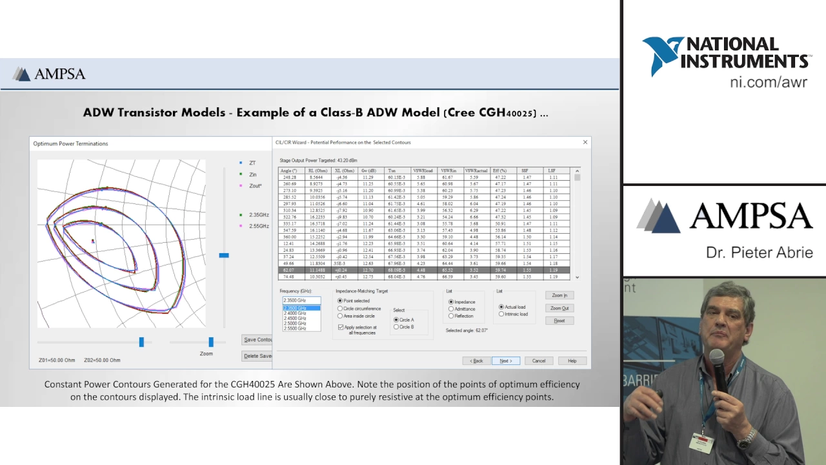Select the table row with angle 248.28
The width and height of the screenshot is (826, 465).
tap(425, 177)
